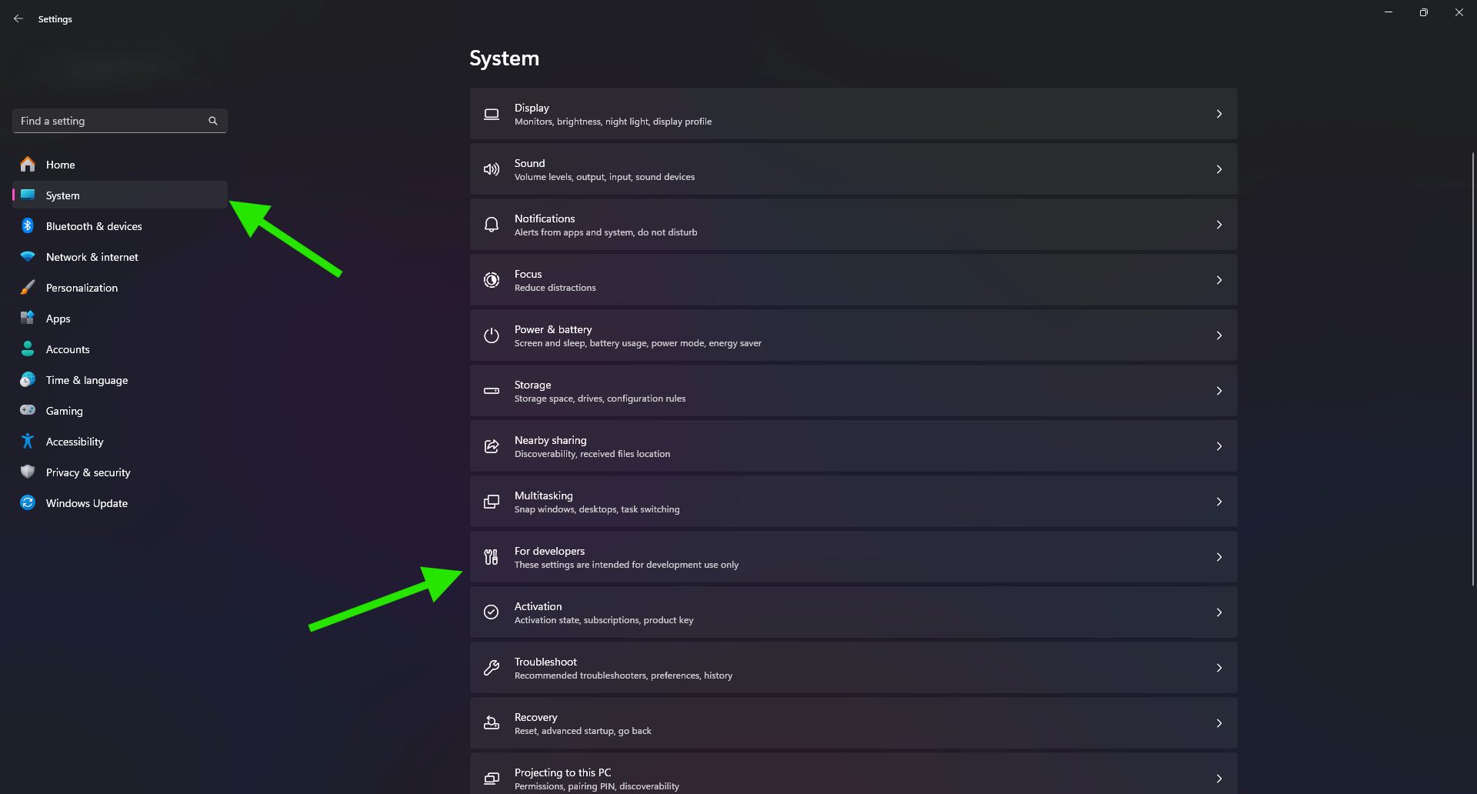Click the Accessibility figure icon
This screenshot has width=1477, height=794.
pos(28,441)
